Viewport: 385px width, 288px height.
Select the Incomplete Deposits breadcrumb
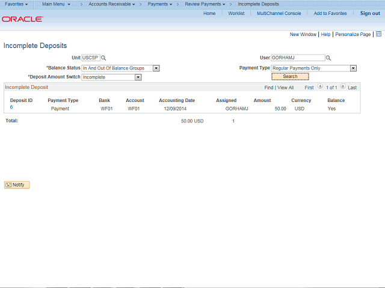(x=258, y=4)
